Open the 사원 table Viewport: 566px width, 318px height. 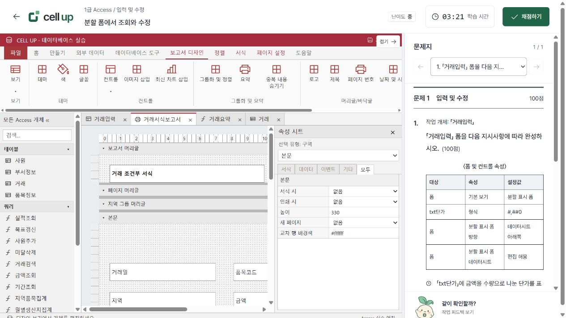coord(20,160)
